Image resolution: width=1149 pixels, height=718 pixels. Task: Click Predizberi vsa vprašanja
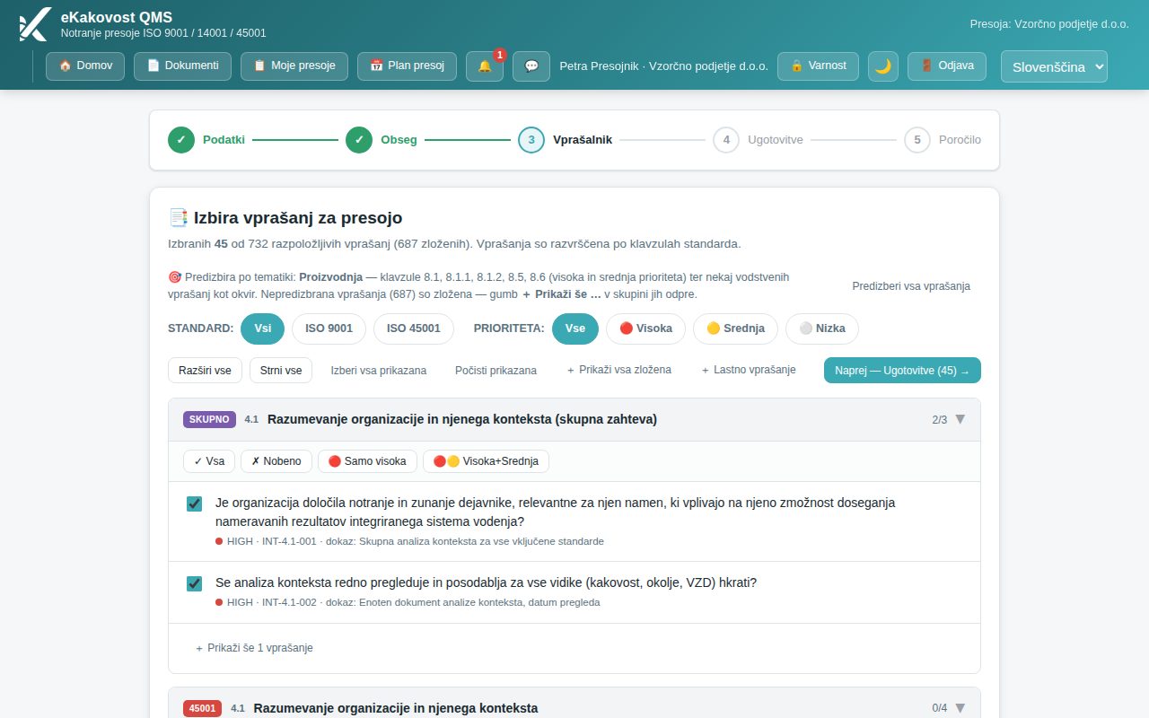click(911, 286)
